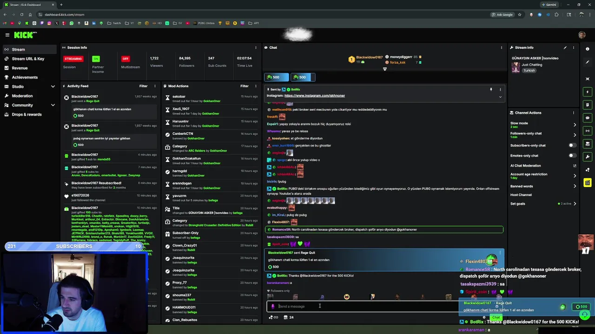Click the three-dots cluster icon in right toolbar
This screenshot has width=595, height=334.
click(588, 170)
